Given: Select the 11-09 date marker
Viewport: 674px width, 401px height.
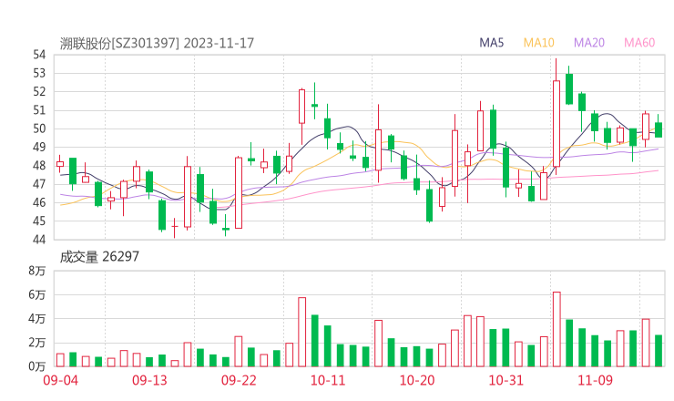Looking at the screenshot, I should coord(595,381).
